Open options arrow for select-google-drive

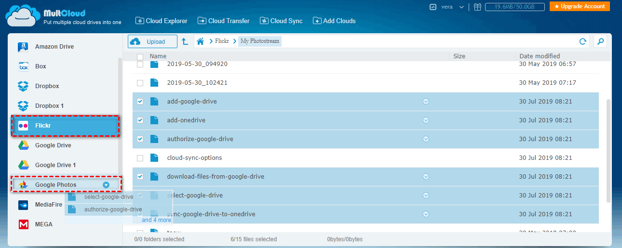(x=426, y=196)
